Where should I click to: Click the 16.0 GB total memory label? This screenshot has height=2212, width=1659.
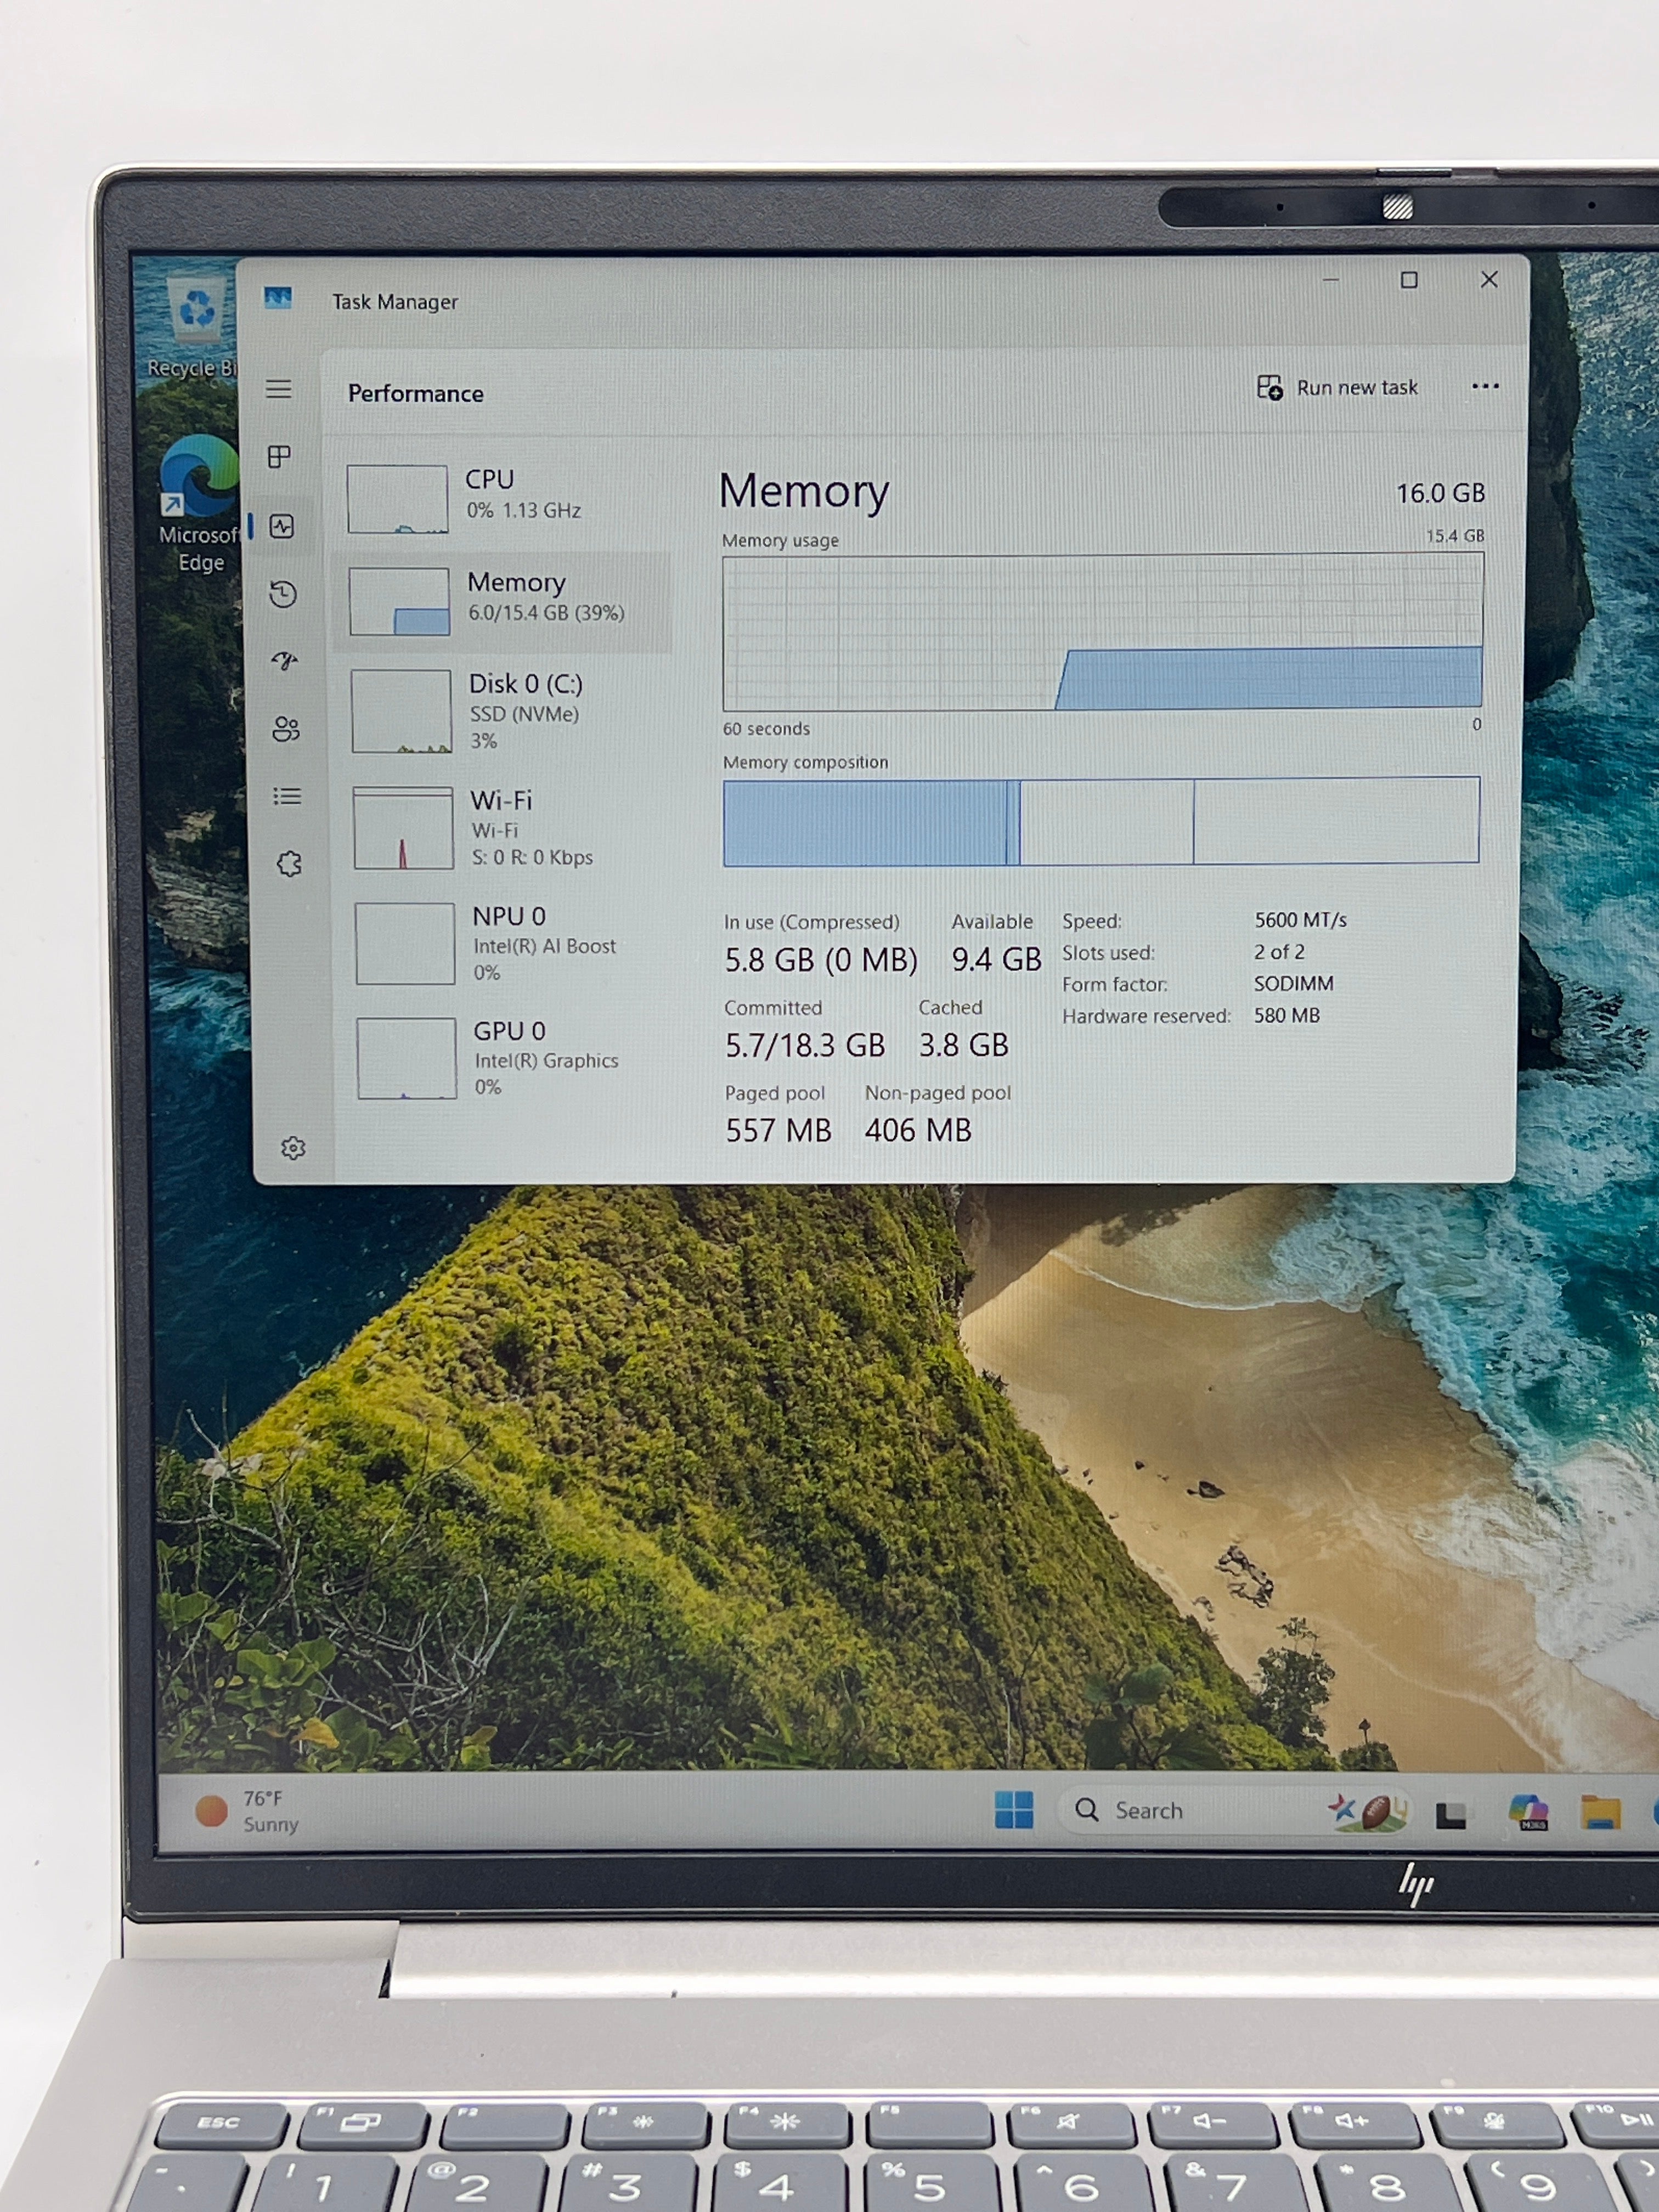[1440, 493]
